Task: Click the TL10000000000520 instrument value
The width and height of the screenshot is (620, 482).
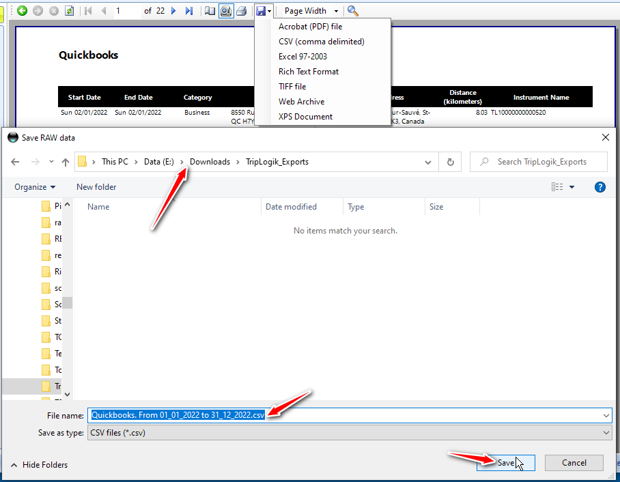Action: pos(518,112)
